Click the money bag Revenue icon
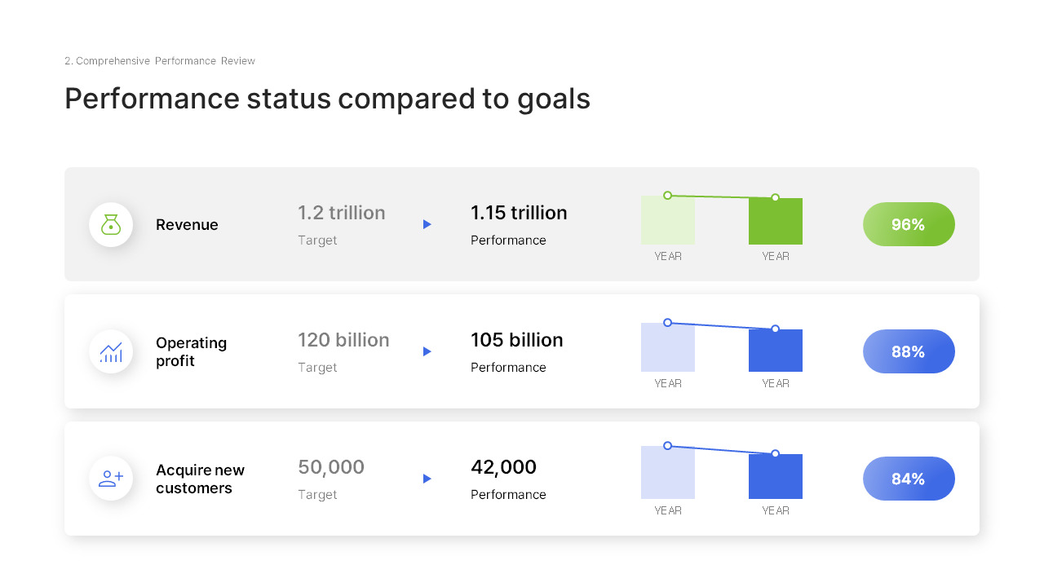Screen dimensions: 1044x587 [111, 224]
